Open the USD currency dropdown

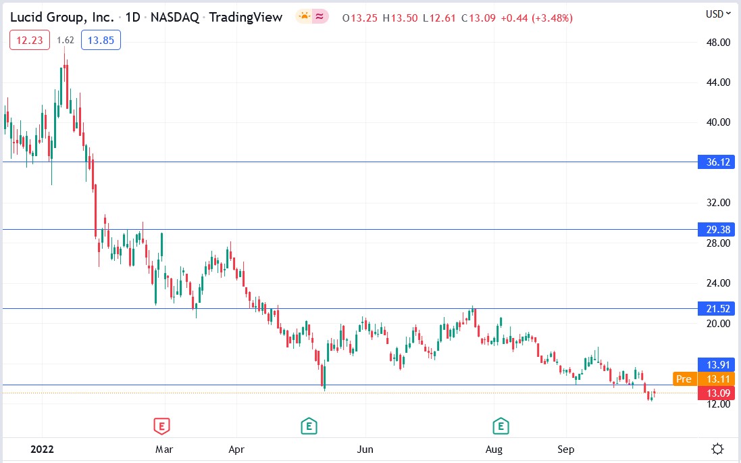(716, 14)
